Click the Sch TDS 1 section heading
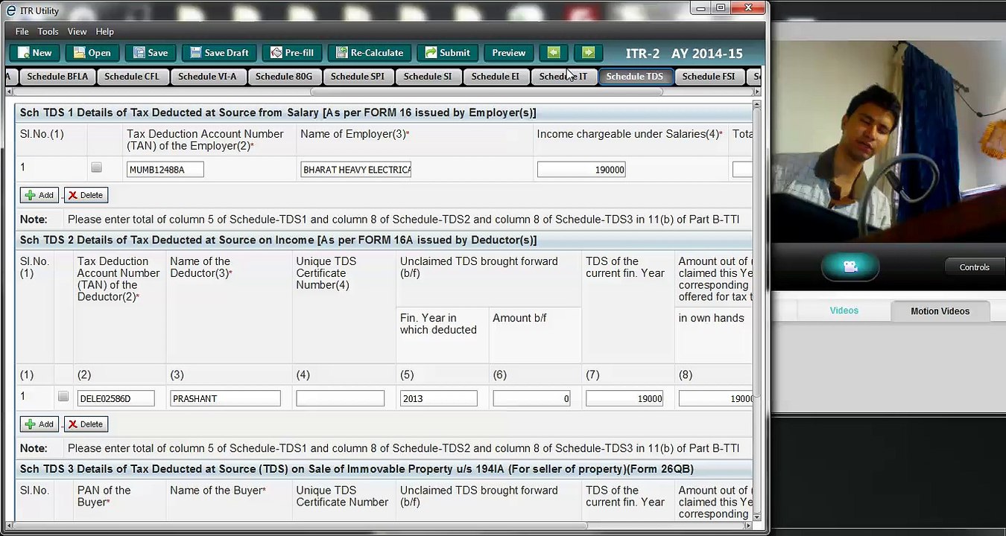Viewport: 1006px width, 536px height. point(278,112)
